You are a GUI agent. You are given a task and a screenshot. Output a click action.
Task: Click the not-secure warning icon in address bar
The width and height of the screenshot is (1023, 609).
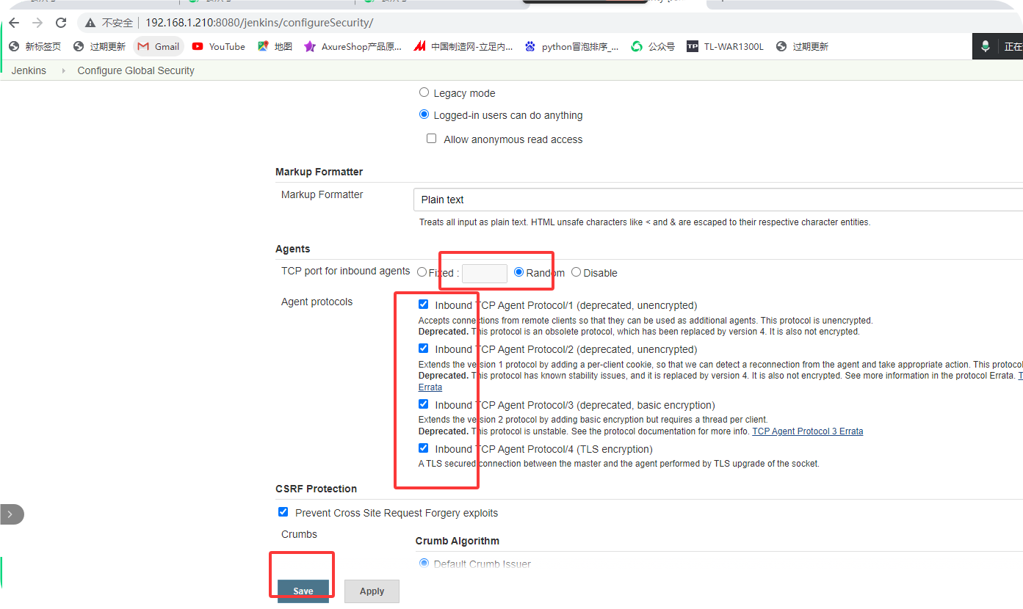coord(90,23)
